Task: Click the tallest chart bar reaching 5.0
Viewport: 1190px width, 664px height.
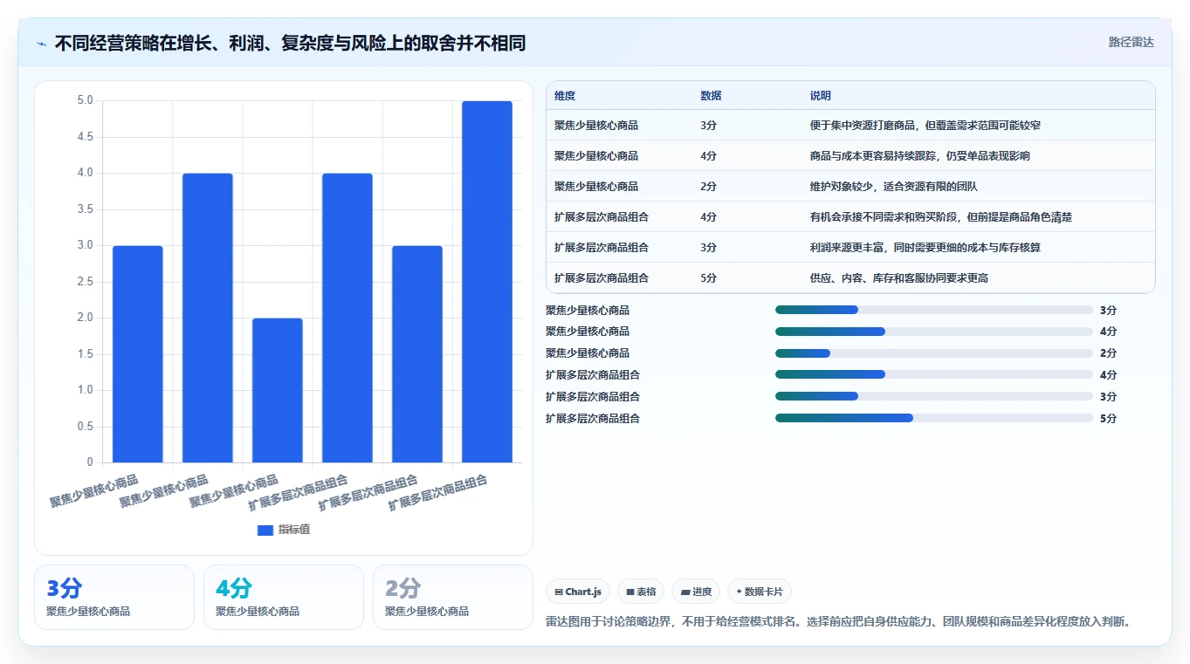Action: [x=487, y=282]
